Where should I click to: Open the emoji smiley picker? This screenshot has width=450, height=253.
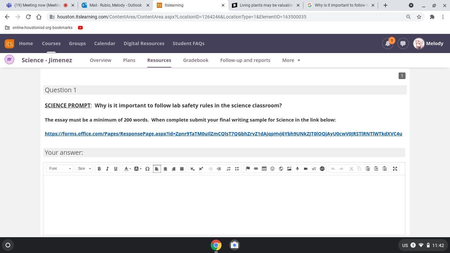click(272, 169)
